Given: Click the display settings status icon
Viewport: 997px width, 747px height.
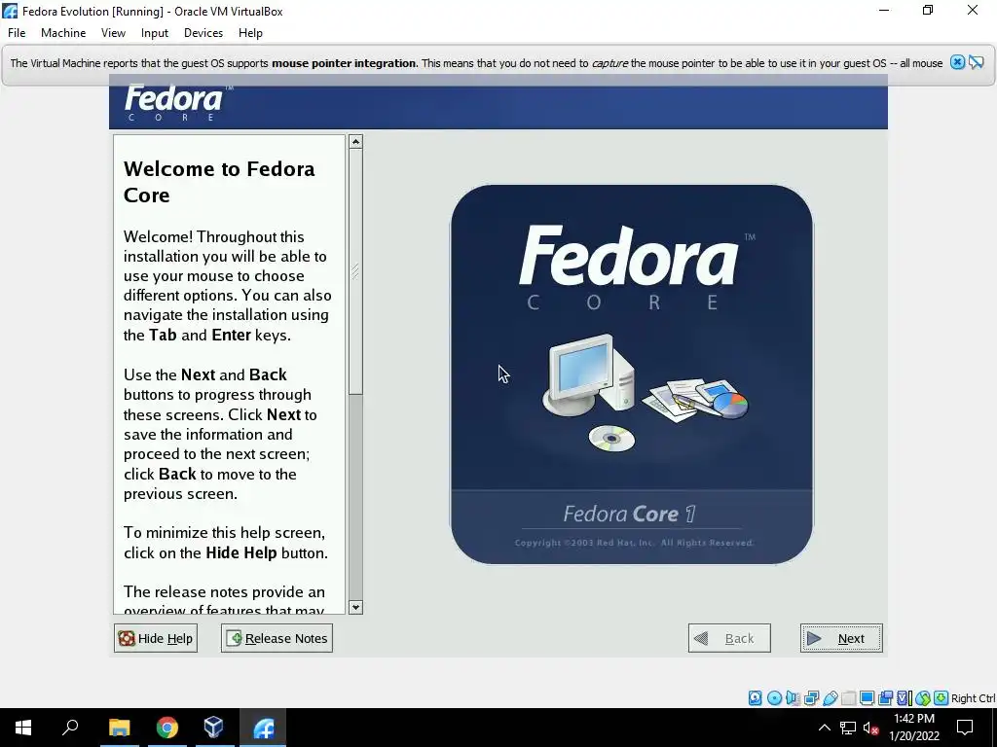Looking at the screenshot, I should pos(867,698).
